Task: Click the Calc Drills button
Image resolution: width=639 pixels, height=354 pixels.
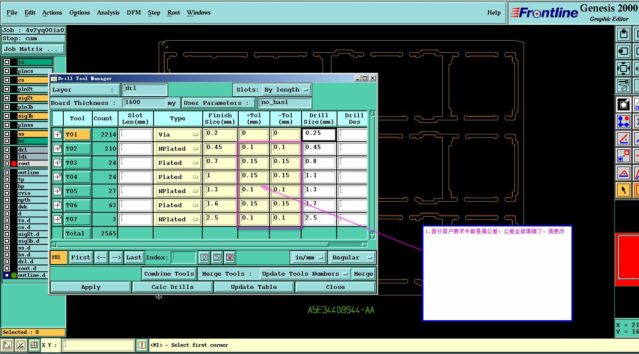Action: coord(172,287)
